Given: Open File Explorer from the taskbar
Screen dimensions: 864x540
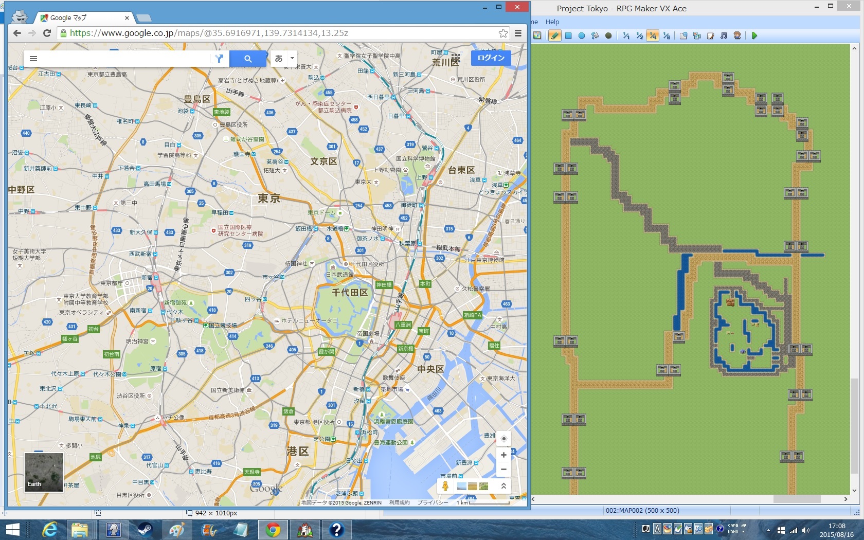Looking at the screenshot, I should pyautogui.click(x=80, y=530).
